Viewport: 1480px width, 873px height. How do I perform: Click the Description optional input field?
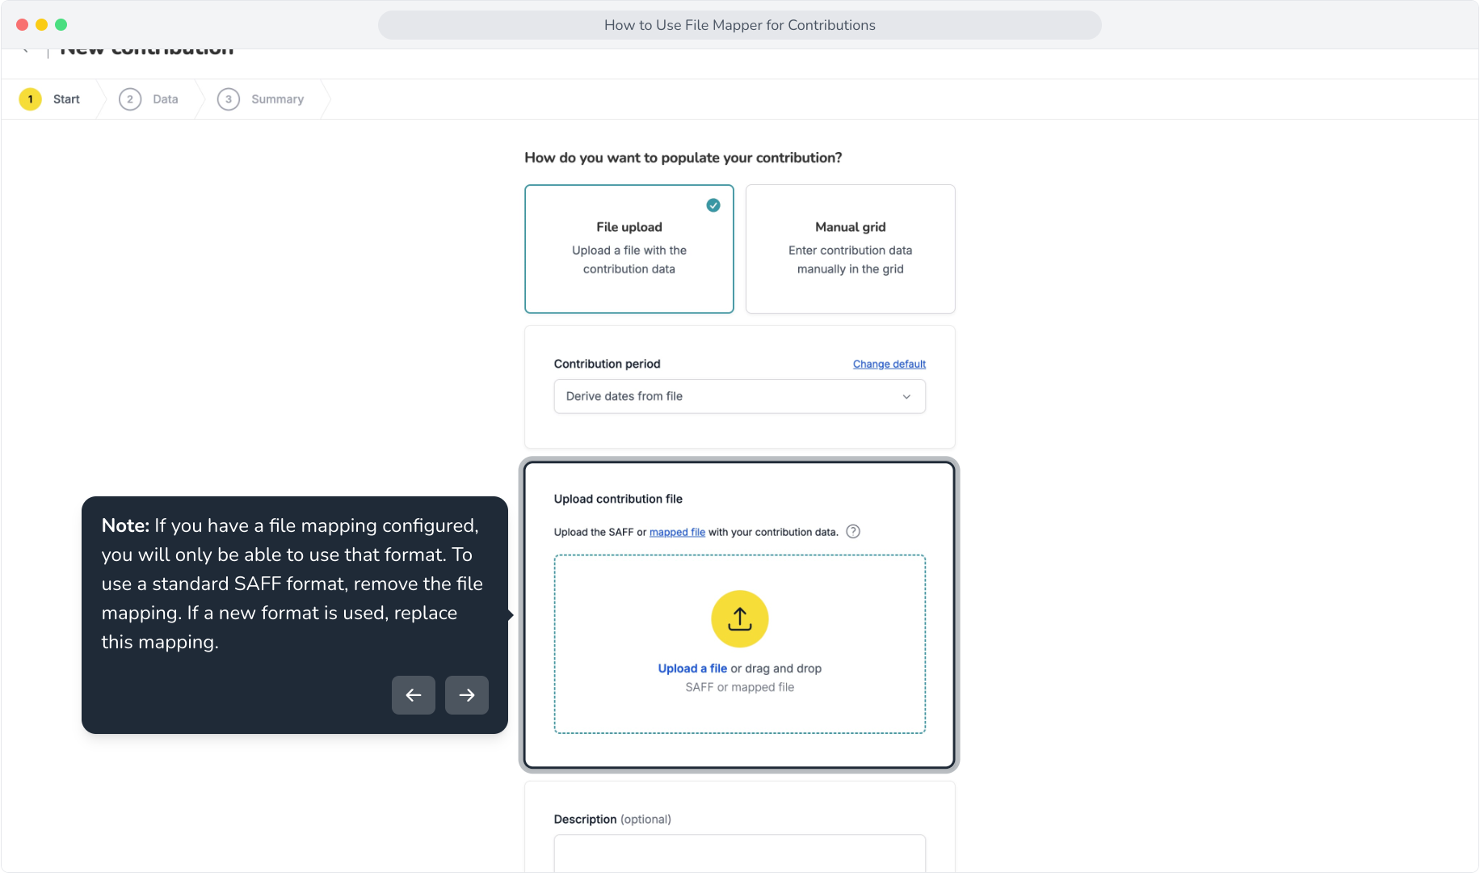point(739,854)
